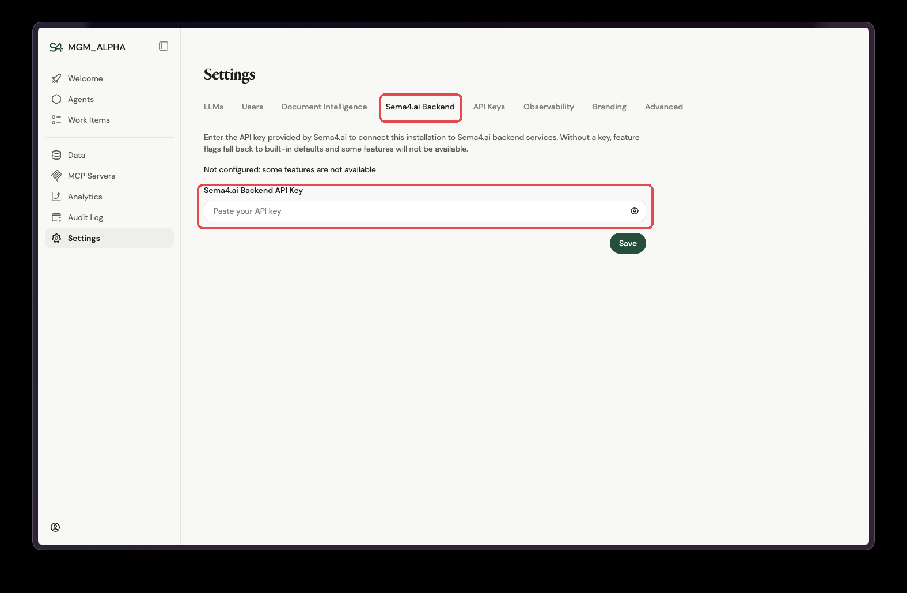Open Welcome in the sidebar
This screenshot has width=907, height=593.
tap(109, 78)
